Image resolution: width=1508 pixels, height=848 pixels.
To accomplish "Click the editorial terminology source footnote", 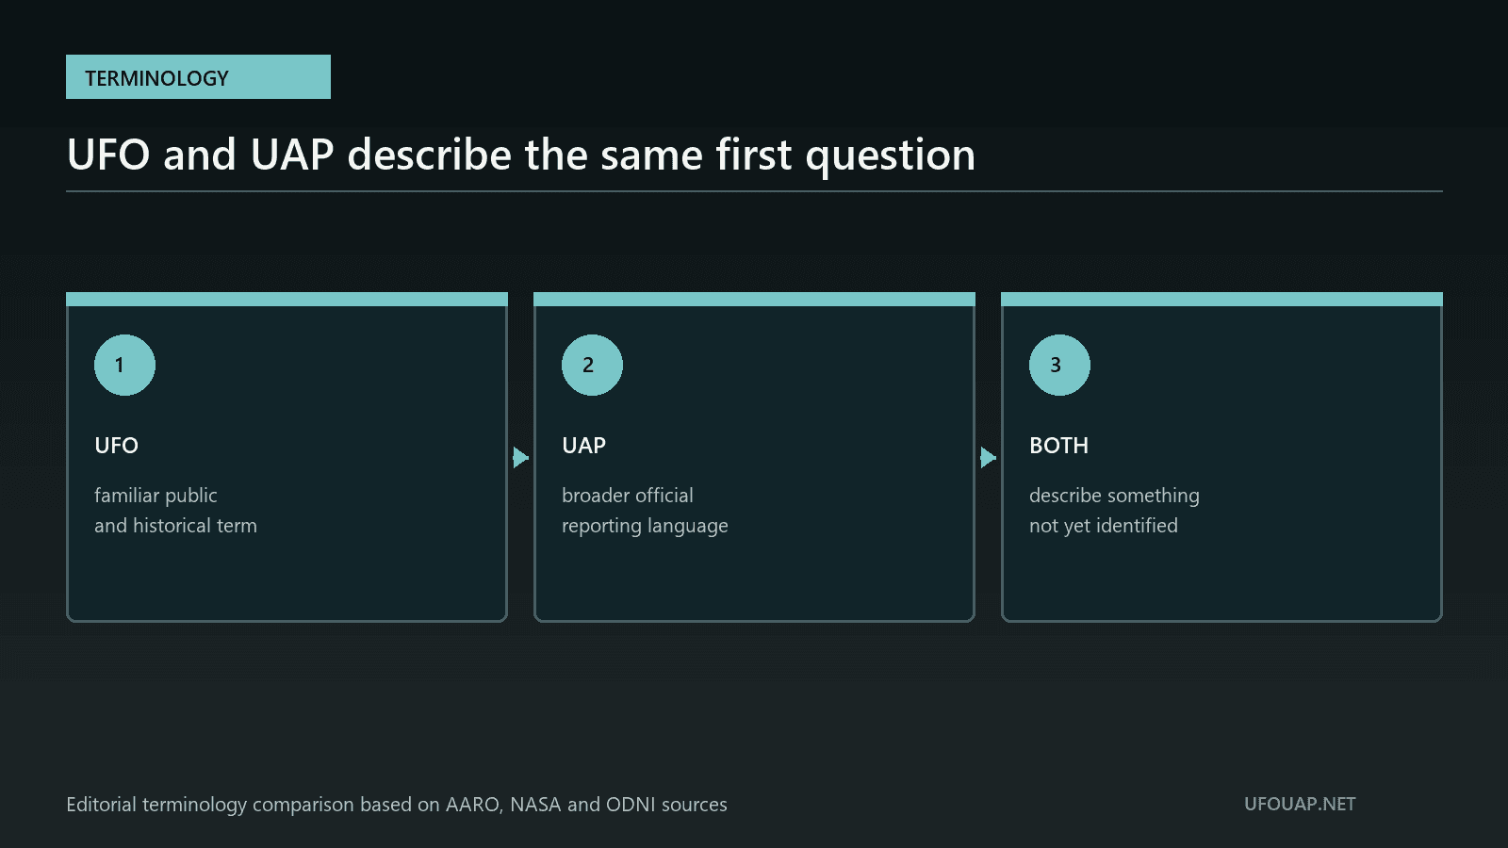I will (x=397, y=805).
